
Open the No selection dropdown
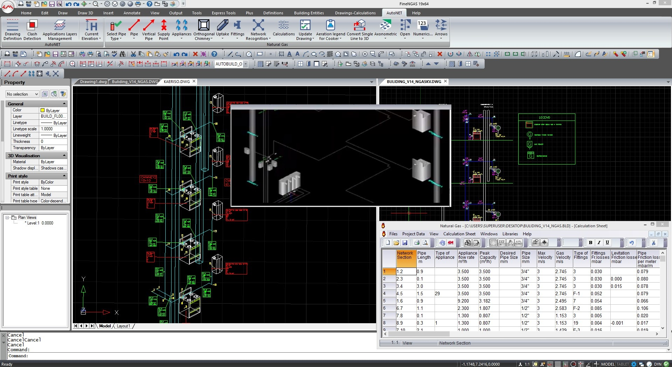(22, 94)
